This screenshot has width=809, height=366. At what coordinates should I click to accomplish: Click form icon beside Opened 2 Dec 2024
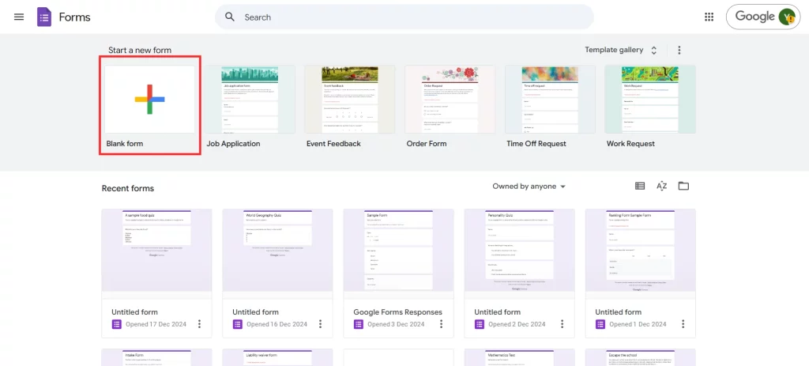point(479,324)
